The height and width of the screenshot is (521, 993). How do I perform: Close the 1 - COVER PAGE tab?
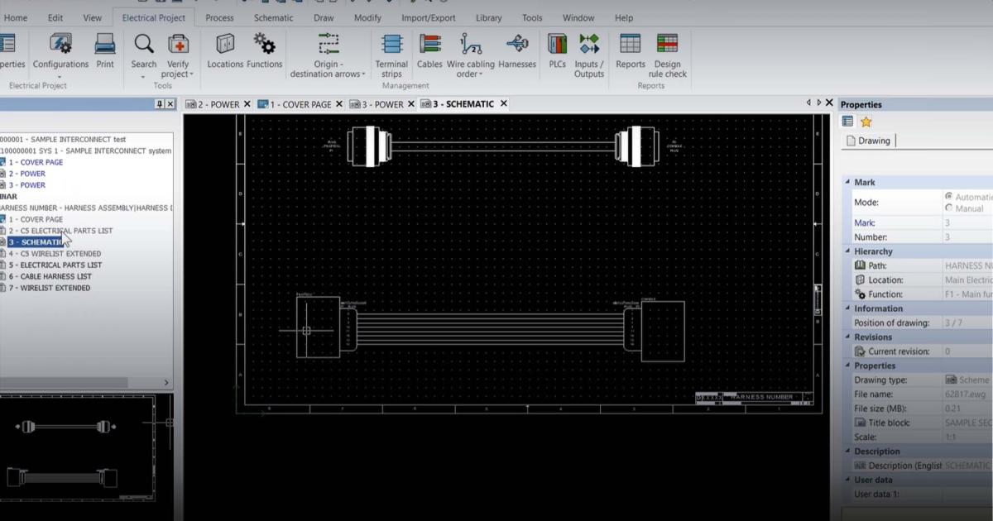tap(338, 104)
